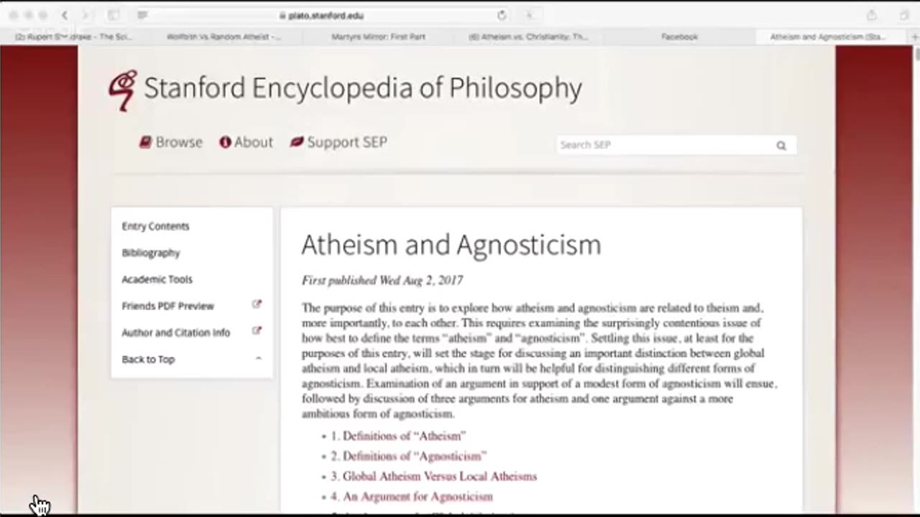Click the share icon in Safari toolbar
The width and height of the screenshot is (920, 517).
coord(871,15)
